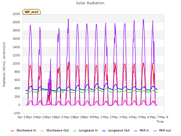Image resolution: width=181 pixels, height=136 pixels.
Task: Click the green Longwave In legend swatch
Action: [75, 131]
